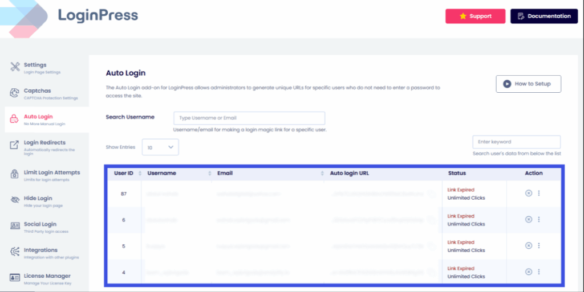Open the three-dot menu for user 5
Screen dimensions: 584x292
(539, 245)
